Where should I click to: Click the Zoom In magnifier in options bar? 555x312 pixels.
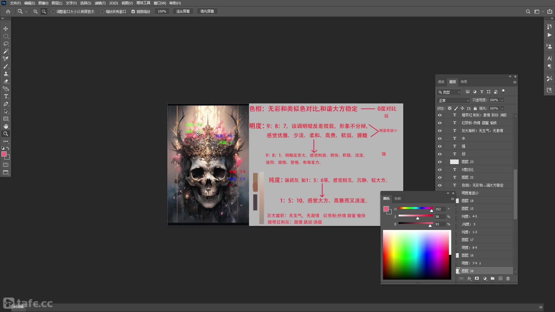tap(35, 12)
